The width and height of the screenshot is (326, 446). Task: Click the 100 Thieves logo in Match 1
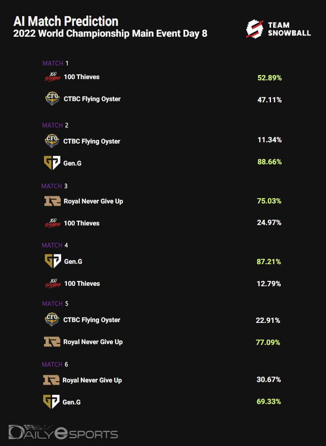pyautogui.click(x=52, y=77)
